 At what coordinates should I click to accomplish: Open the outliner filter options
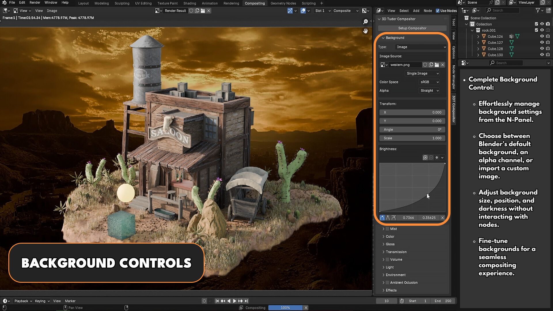point(538,10)
